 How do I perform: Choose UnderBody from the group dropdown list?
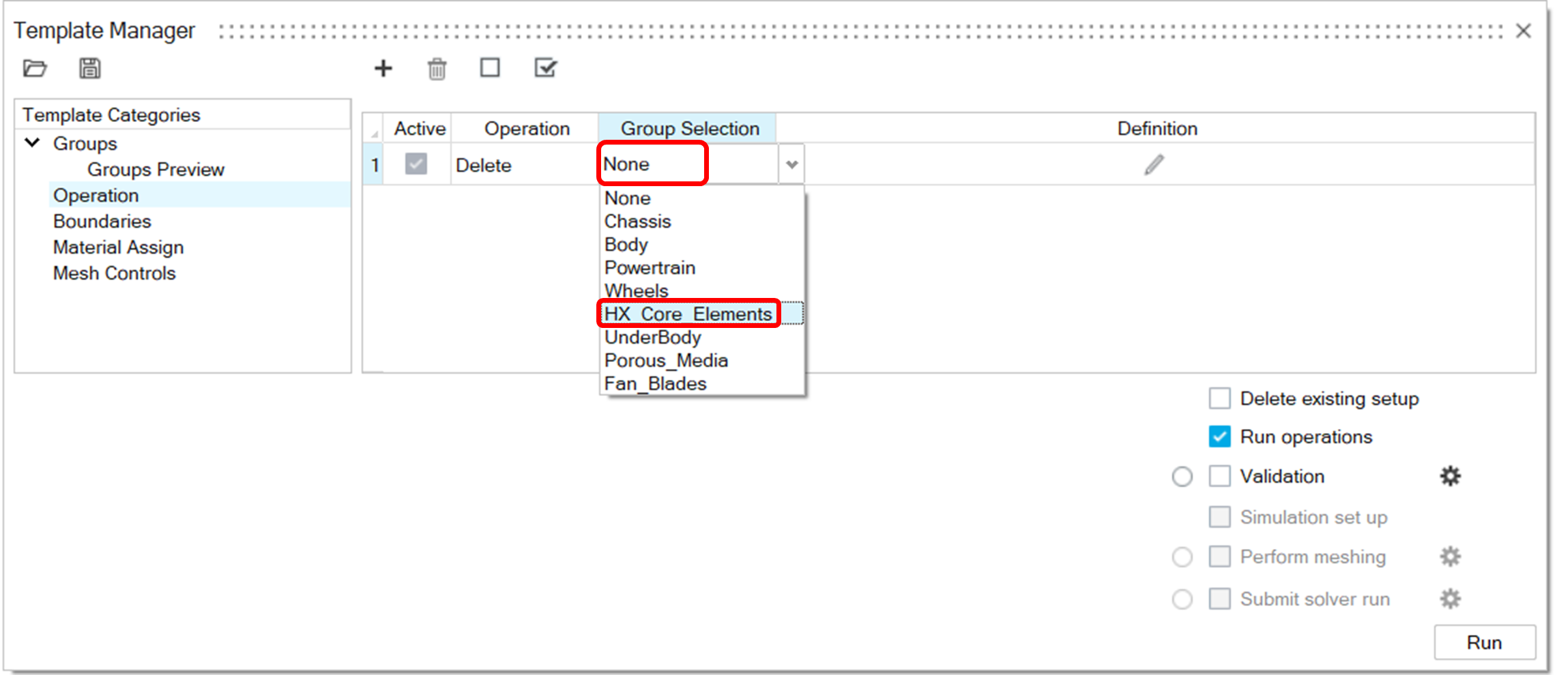(x=701, y=337)
